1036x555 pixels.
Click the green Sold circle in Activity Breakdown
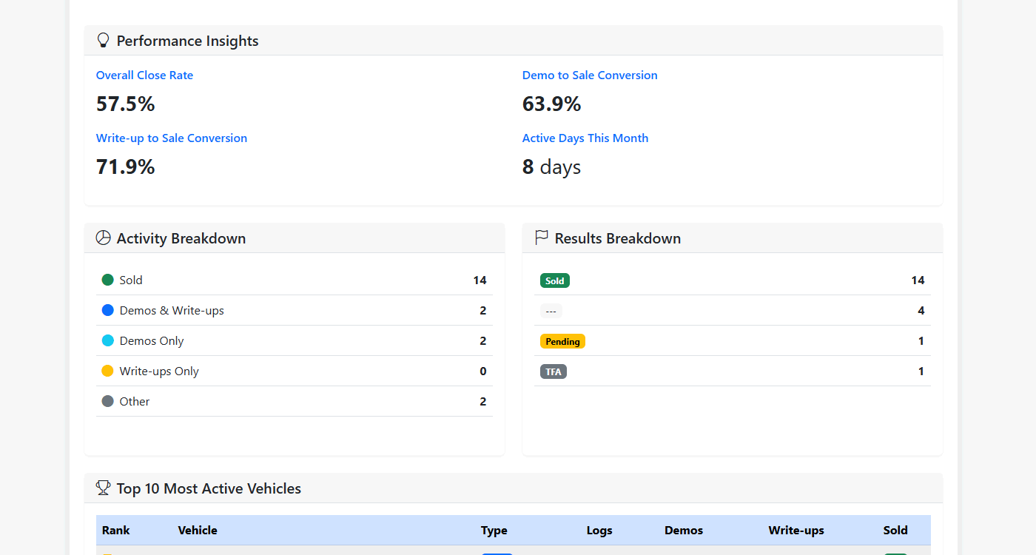click(x=107, y=280)
